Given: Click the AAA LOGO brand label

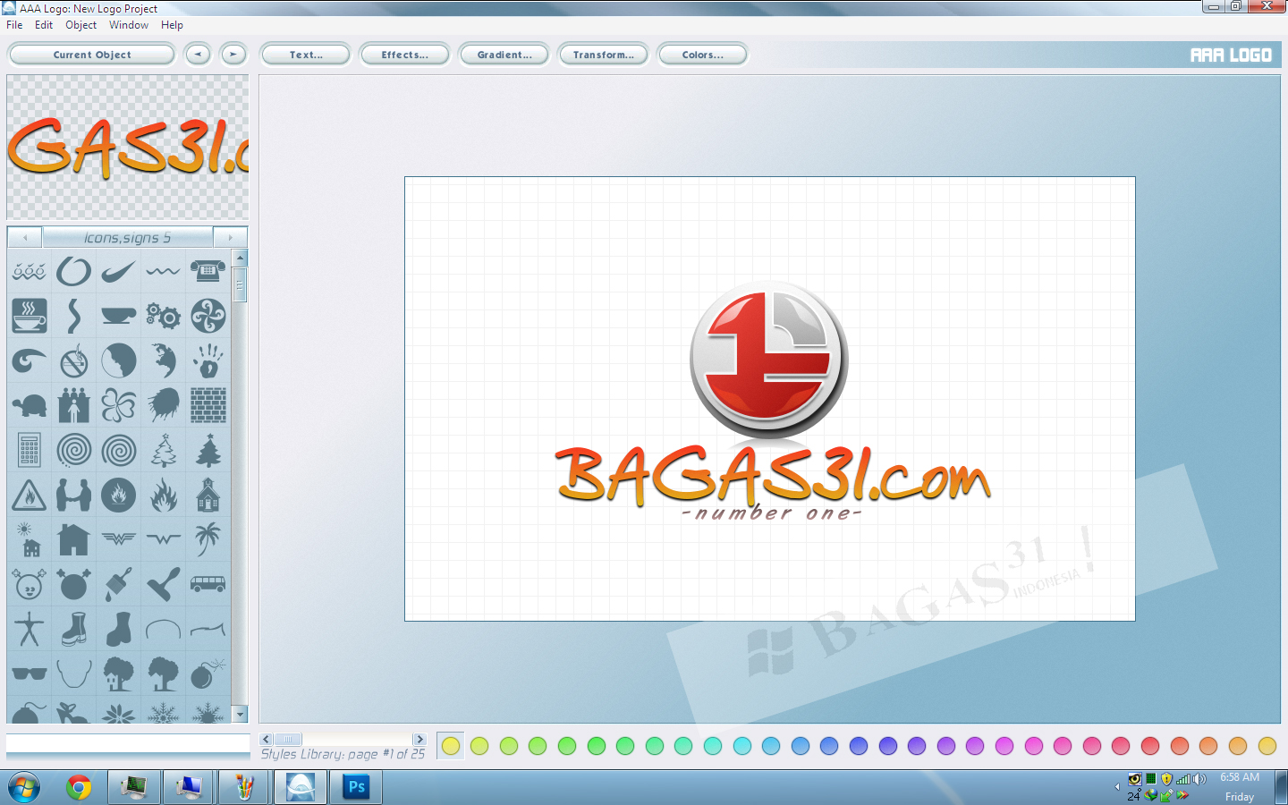Looking at the screenshot, I should 1231,55.
